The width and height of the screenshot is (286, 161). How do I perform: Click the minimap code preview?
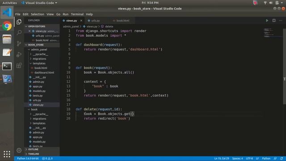point(273,33)
